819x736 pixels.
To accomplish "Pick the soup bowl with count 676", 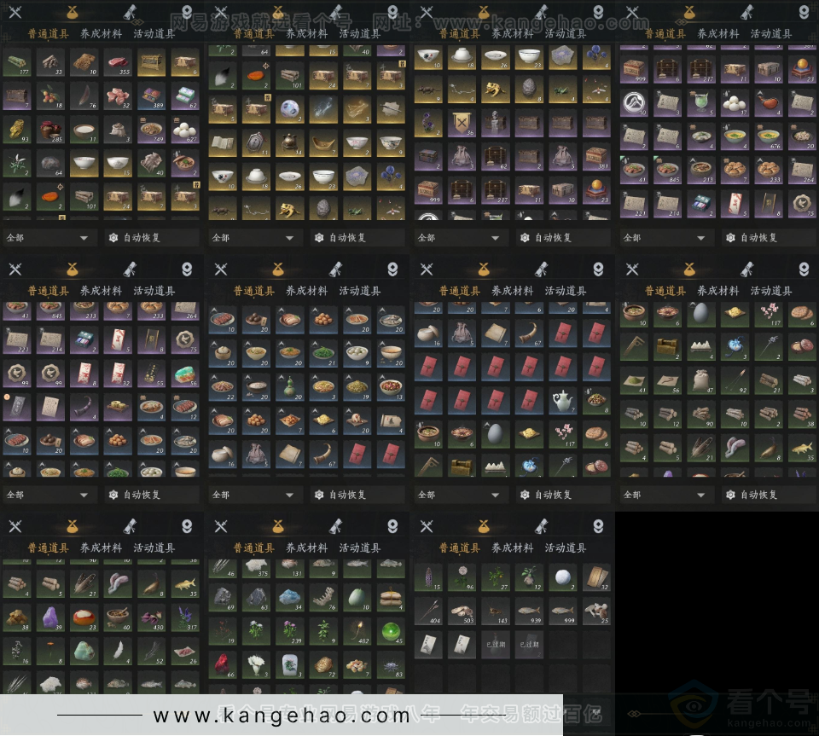I will tap(769, 138).
